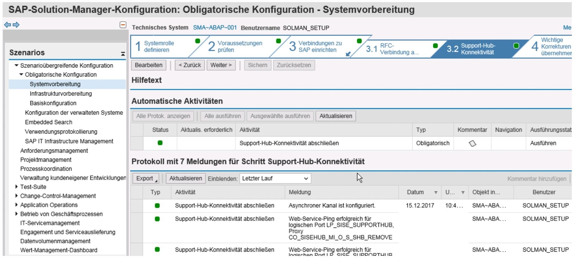Image resolution: width=576 pixels, height=258 pixels.
Task: Click the Sichern button
Action: click(x=257, y=65)
